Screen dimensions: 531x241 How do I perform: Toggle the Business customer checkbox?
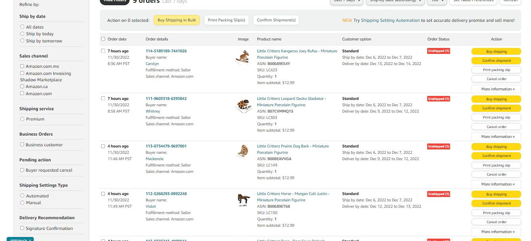22,145
